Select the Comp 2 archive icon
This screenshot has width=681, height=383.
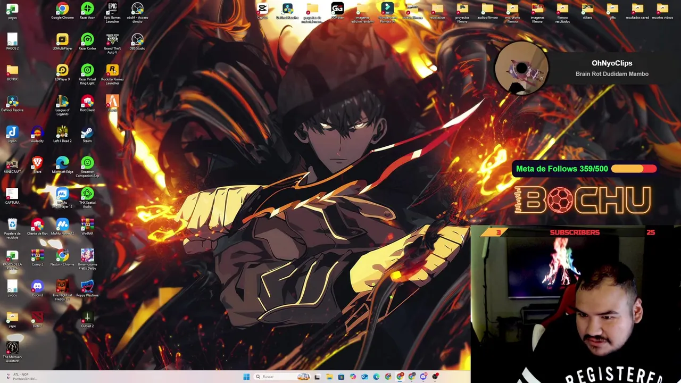coord(37,257)
